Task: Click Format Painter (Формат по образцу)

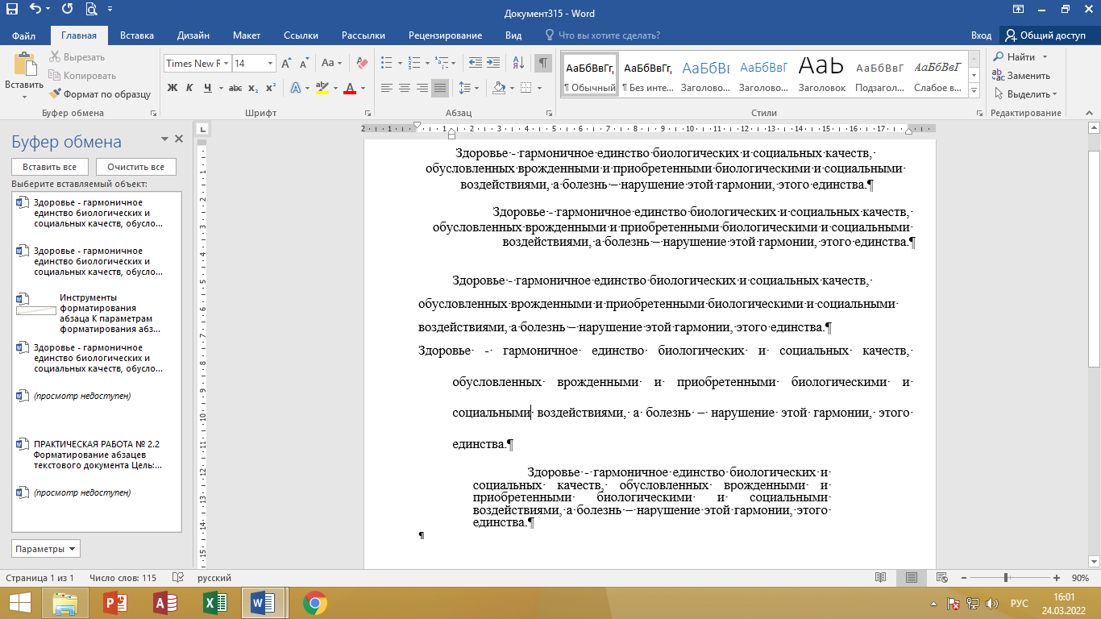Action: (101, 94)
